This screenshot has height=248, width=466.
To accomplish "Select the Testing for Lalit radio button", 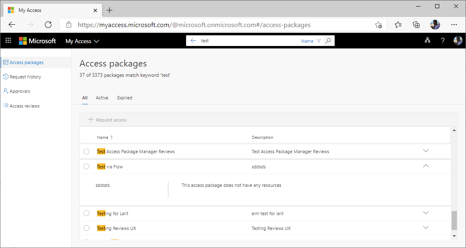I will coord(86,213).
